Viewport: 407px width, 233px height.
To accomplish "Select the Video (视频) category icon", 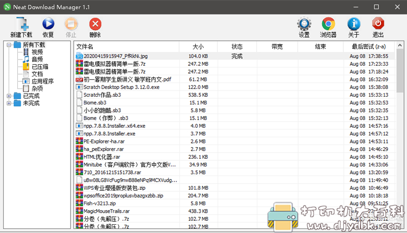I will 26,52.
